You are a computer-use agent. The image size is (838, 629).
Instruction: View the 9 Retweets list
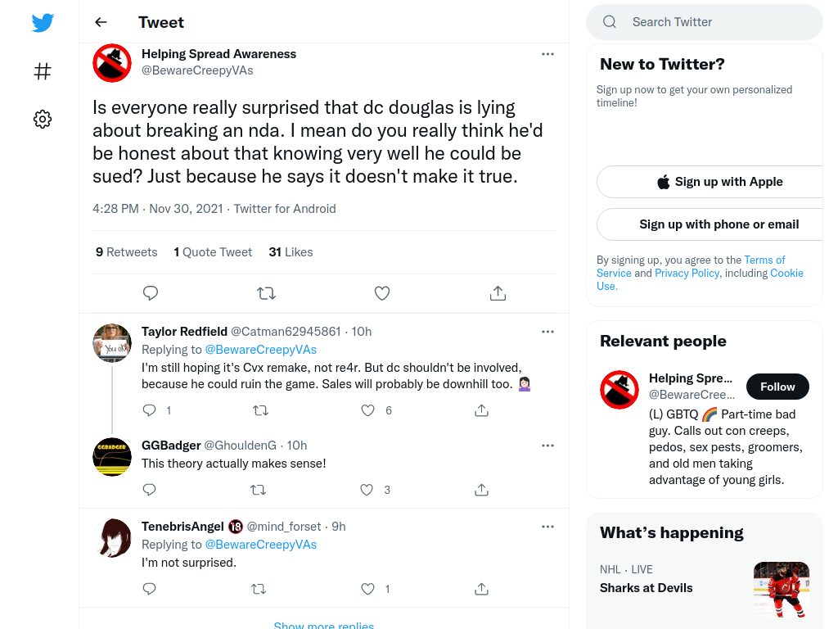pos(127,252)
